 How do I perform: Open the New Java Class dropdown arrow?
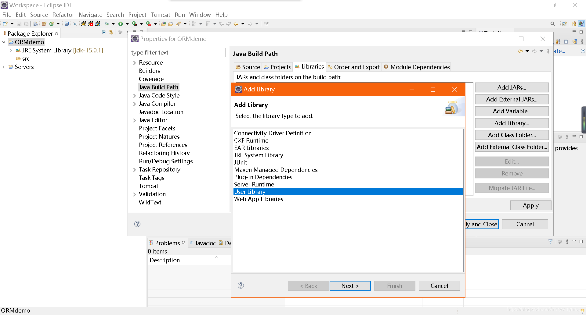tap(58, 24)
